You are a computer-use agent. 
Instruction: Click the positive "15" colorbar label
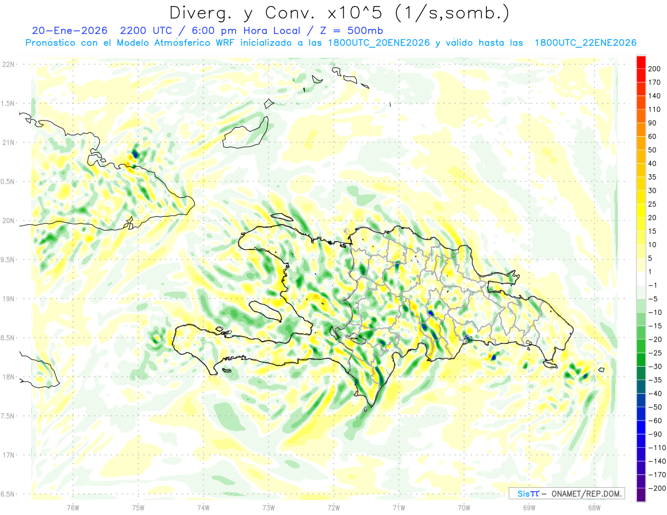pos(653,232)
